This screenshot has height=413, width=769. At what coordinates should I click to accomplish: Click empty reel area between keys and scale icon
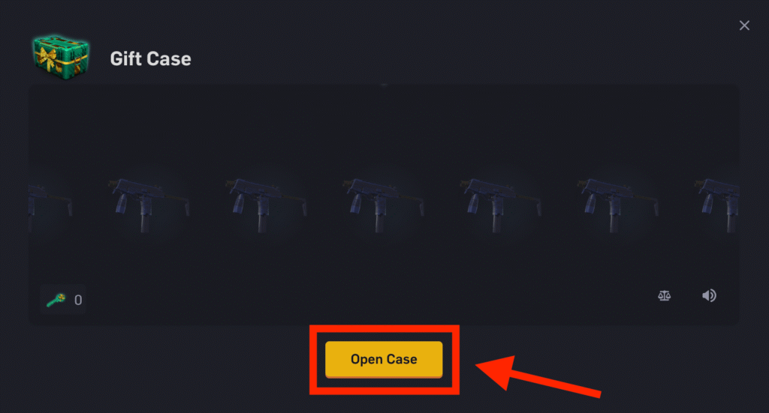(x=372, y=297)
